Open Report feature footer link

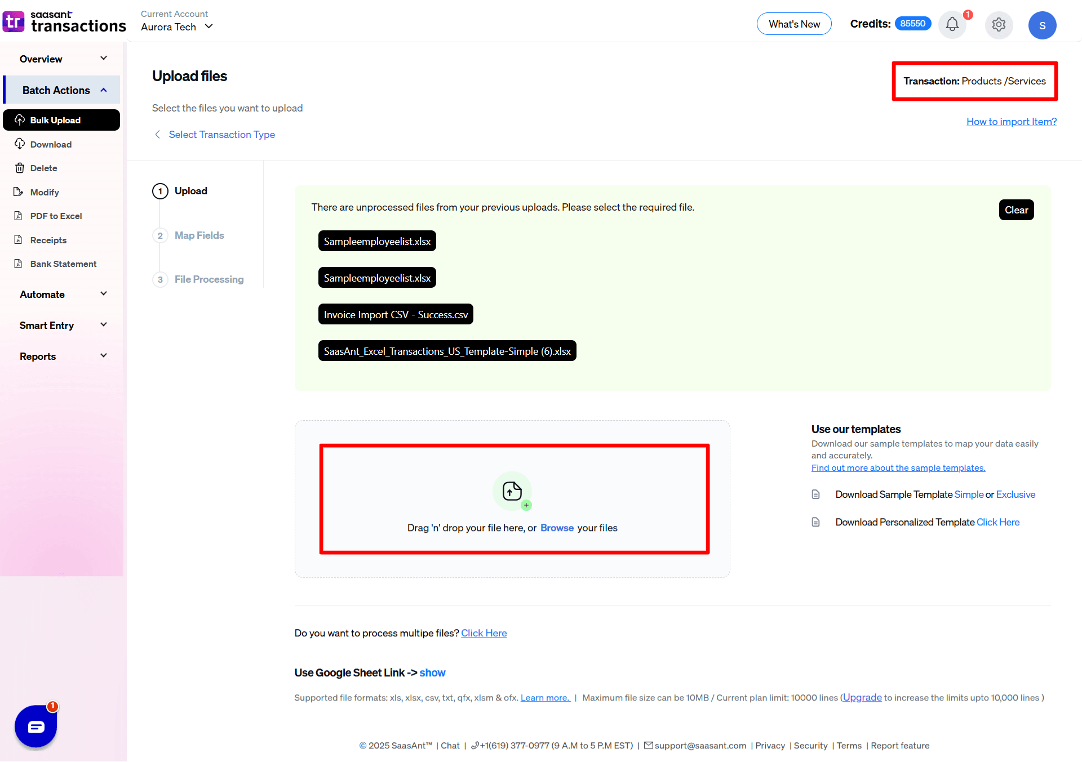tap(900, 745)
